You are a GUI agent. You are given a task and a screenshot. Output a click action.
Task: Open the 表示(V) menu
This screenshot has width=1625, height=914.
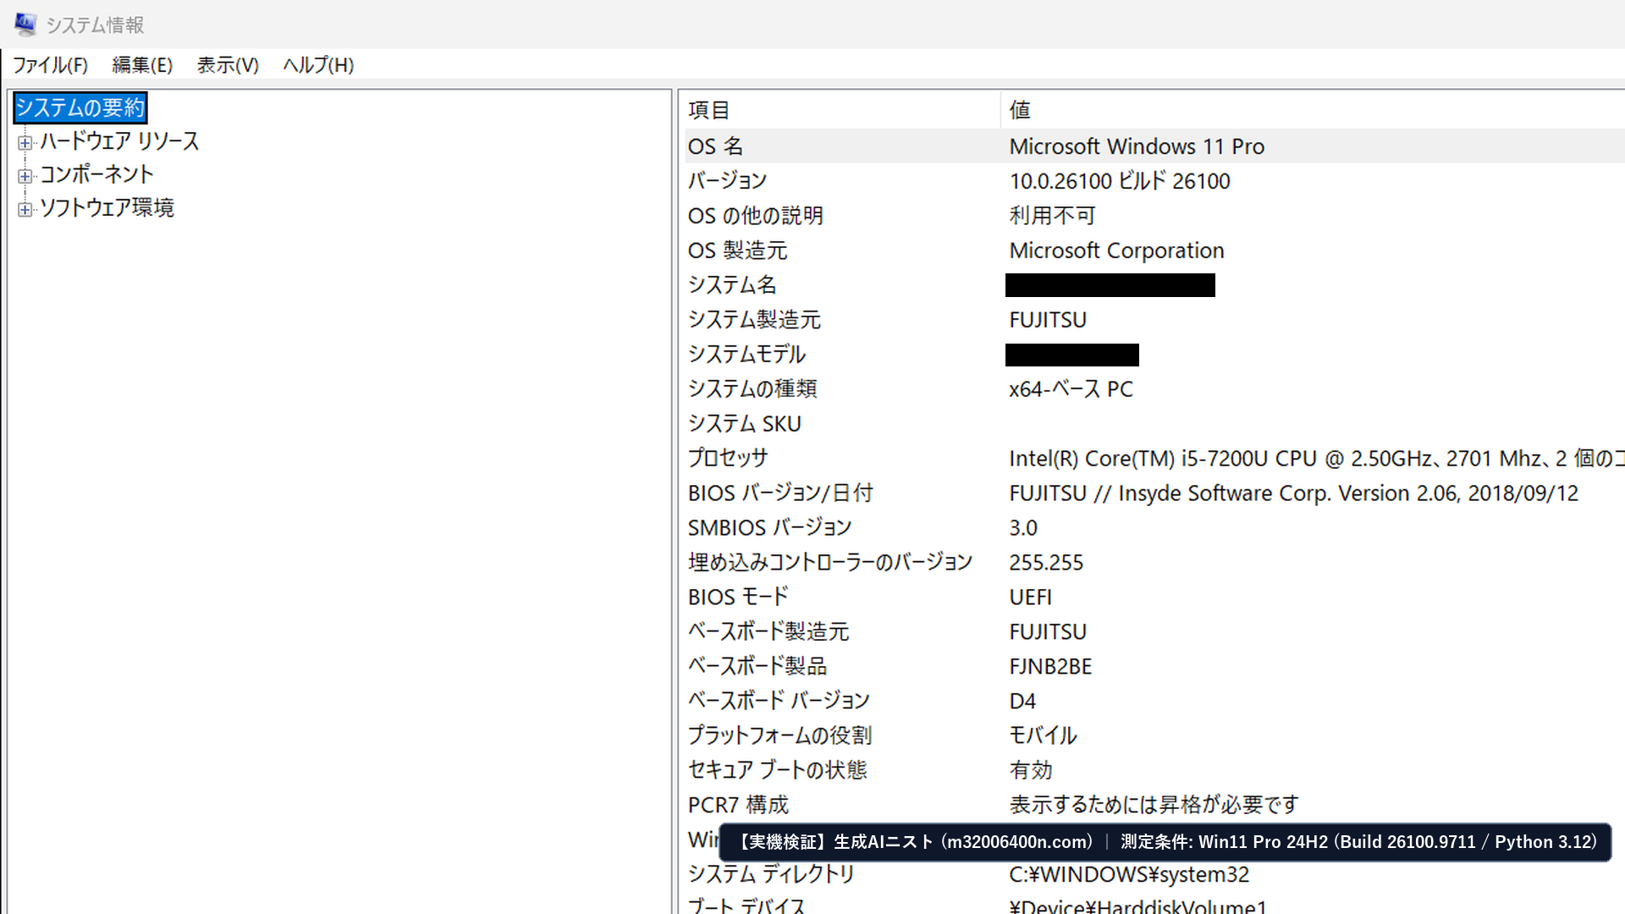228,65
